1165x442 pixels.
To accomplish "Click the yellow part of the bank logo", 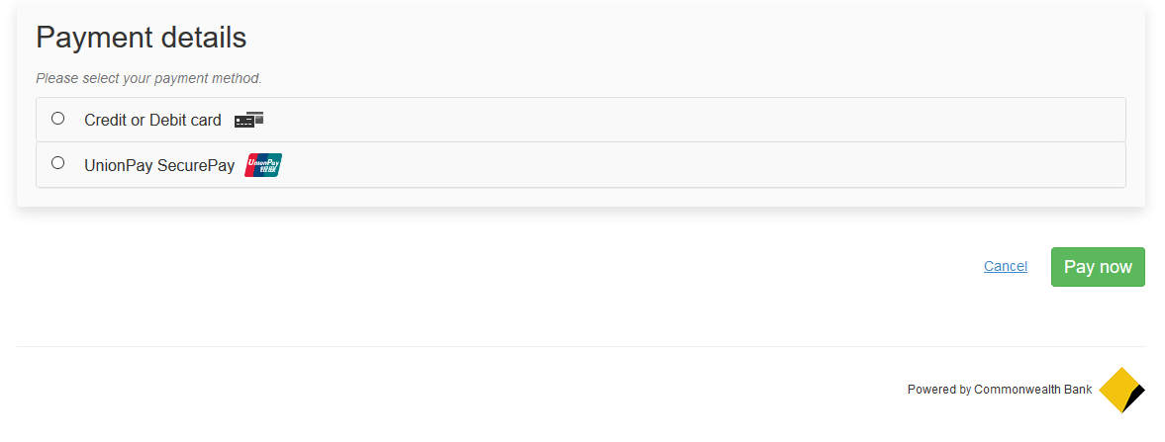I will click(x=1116, y=390).
